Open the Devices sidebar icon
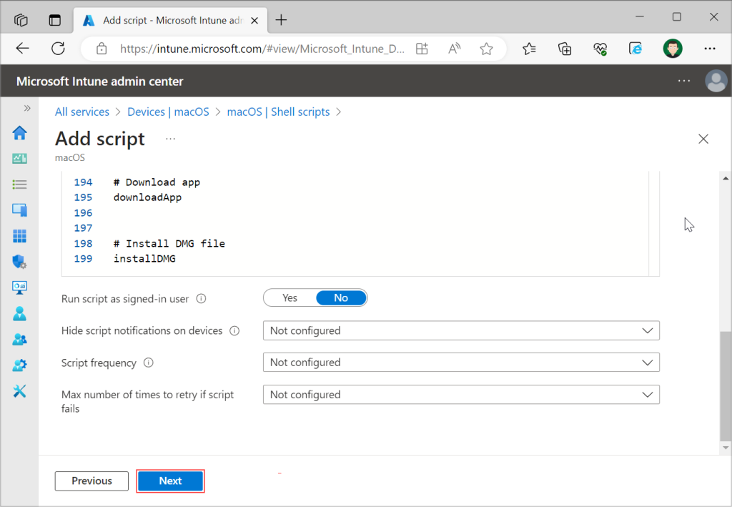732x507 pixels. point(19,210)
